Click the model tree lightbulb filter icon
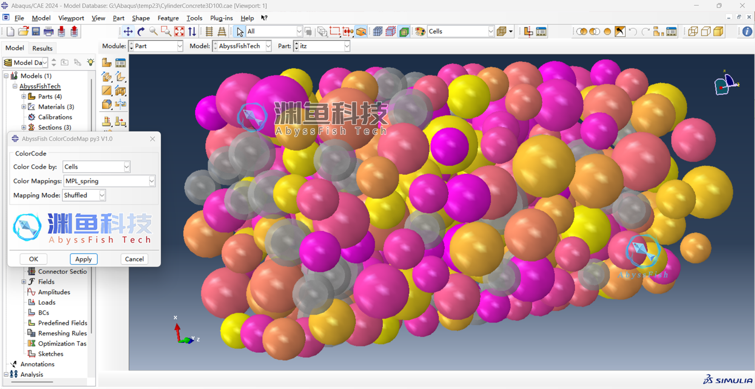 coord(91,62)
